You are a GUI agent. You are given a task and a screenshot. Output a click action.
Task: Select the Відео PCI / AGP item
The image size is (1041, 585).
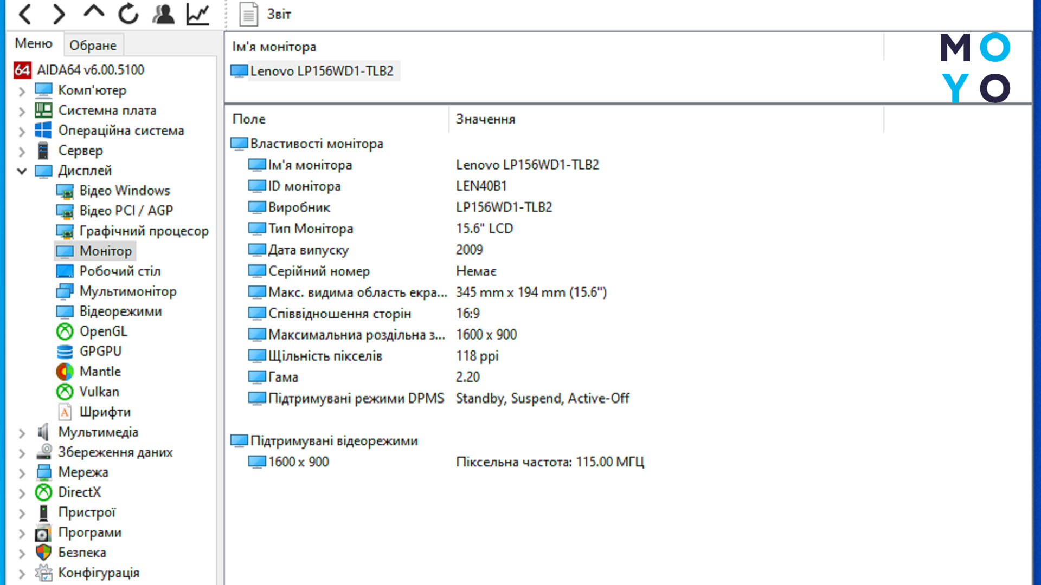coord(114,211)
